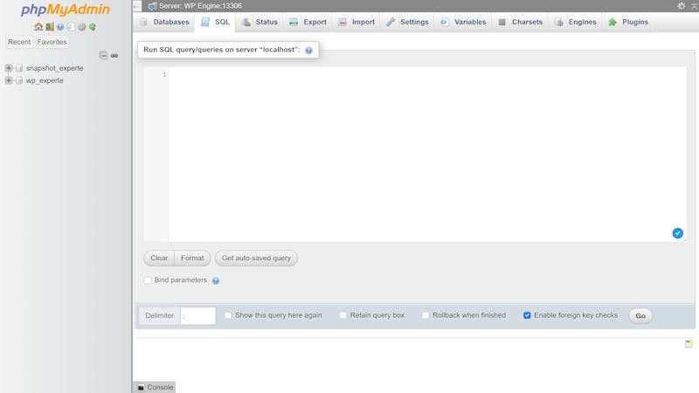Check Show this query here again
Image resolution: width=699 pixels, height=393 pixels.
point(228,315)
